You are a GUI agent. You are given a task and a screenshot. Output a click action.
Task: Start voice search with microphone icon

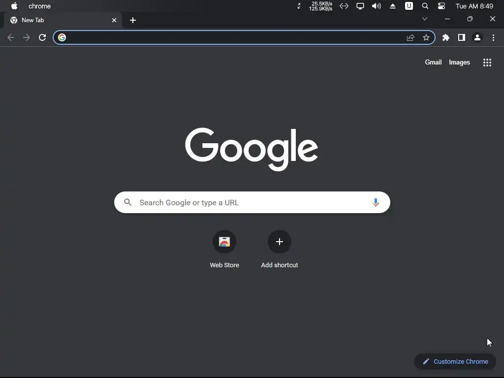click(x=376, y=202)
